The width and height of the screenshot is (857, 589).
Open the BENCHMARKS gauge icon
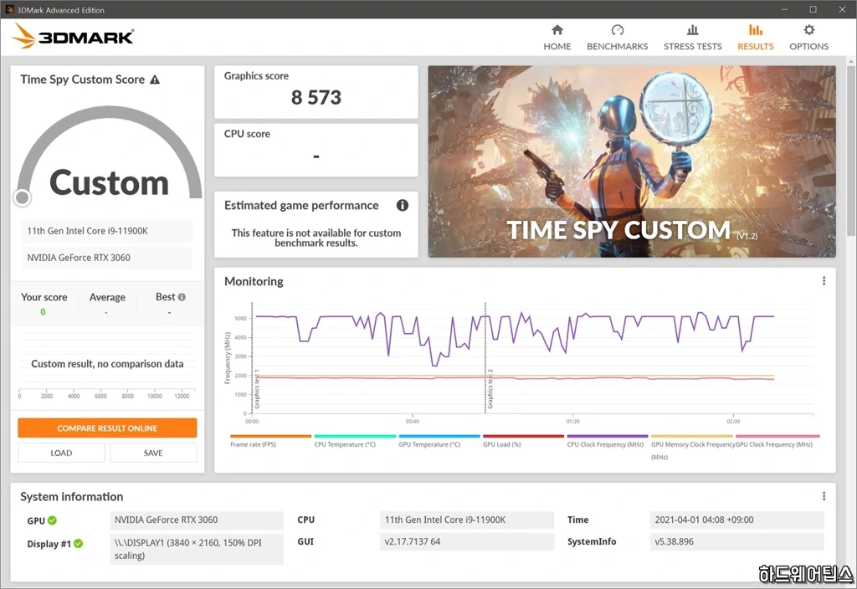click(617, 29)
